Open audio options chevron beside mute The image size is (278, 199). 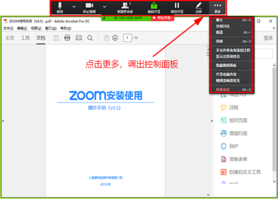[x=74, y=7]
